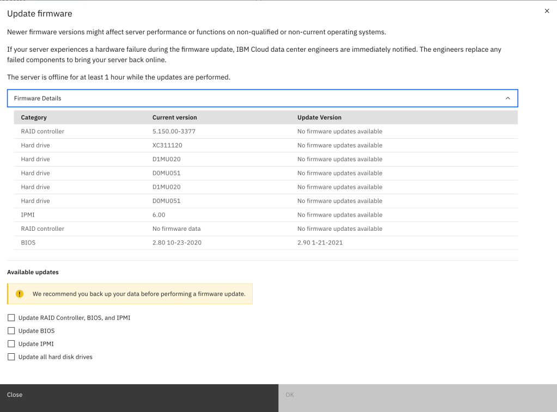Click the Update Version column header
This screenshot has width=557, height=412.
click(x=319, y=118)
